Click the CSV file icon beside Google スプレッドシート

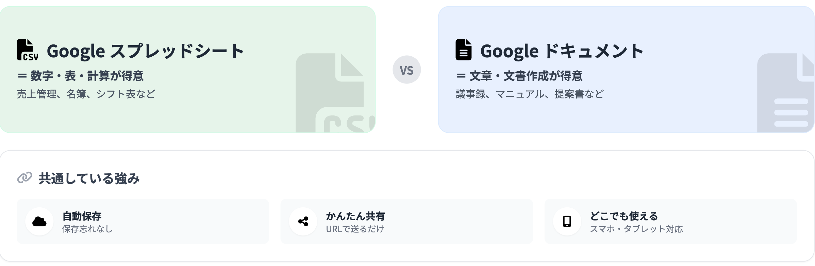pyautogui.click(x=27, y=50)
